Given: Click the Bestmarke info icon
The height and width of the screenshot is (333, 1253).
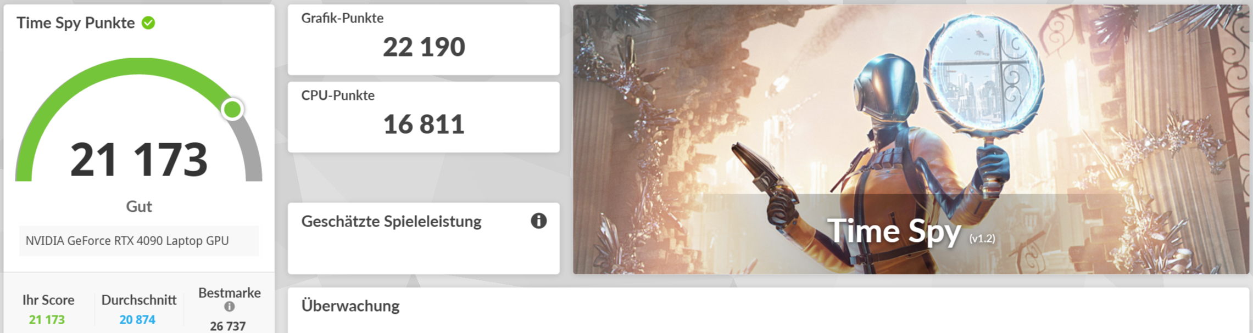Looking at the screenshot, I should point(230,307).
